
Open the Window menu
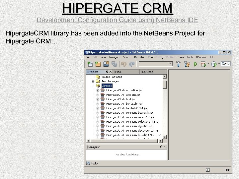tap(201, 57)
